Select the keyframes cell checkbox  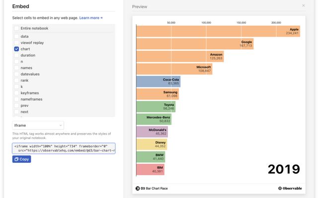pyautogui.click(x=16, y=93)
